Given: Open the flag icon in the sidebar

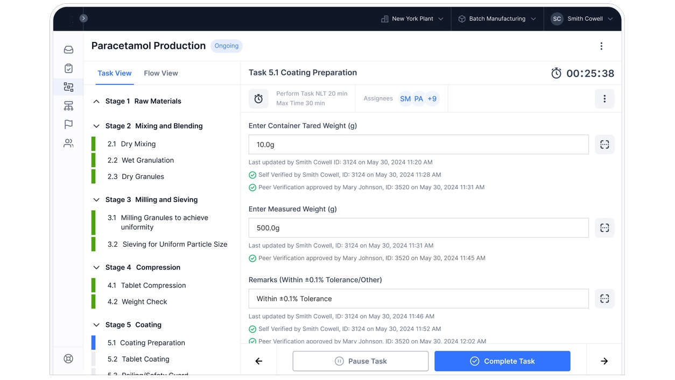Looking at the screenshot, I should pos(68,125).
